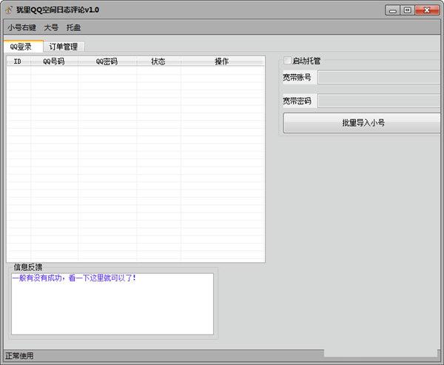Close the application window

427,10
